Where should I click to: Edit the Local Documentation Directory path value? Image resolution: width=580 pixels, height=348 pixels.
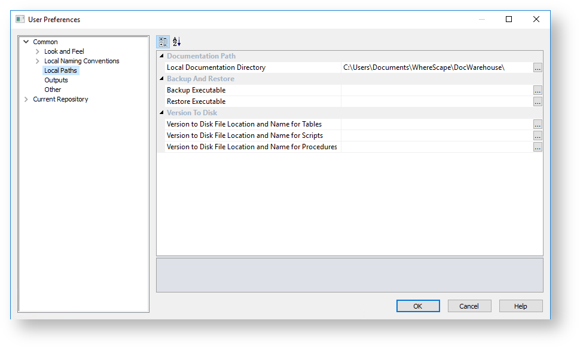click(x=437, y=67)
